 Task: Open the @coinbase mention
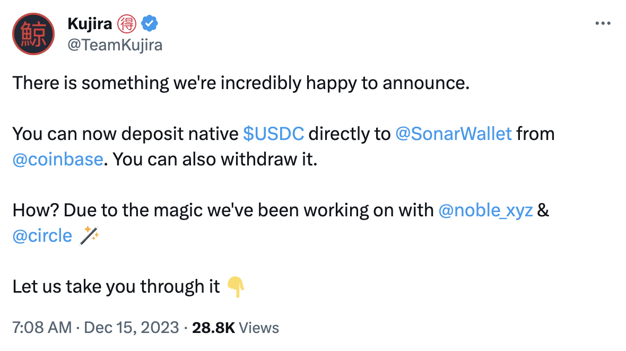[x=57, y=159]
